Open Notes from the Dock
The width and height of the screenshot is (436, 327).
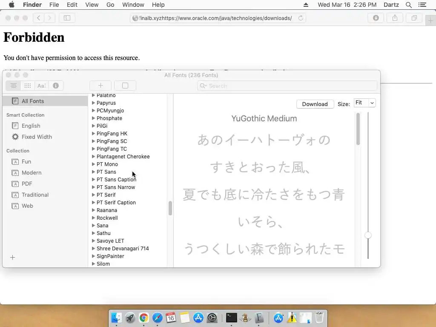pyautogui.click(x=185, y=318)
